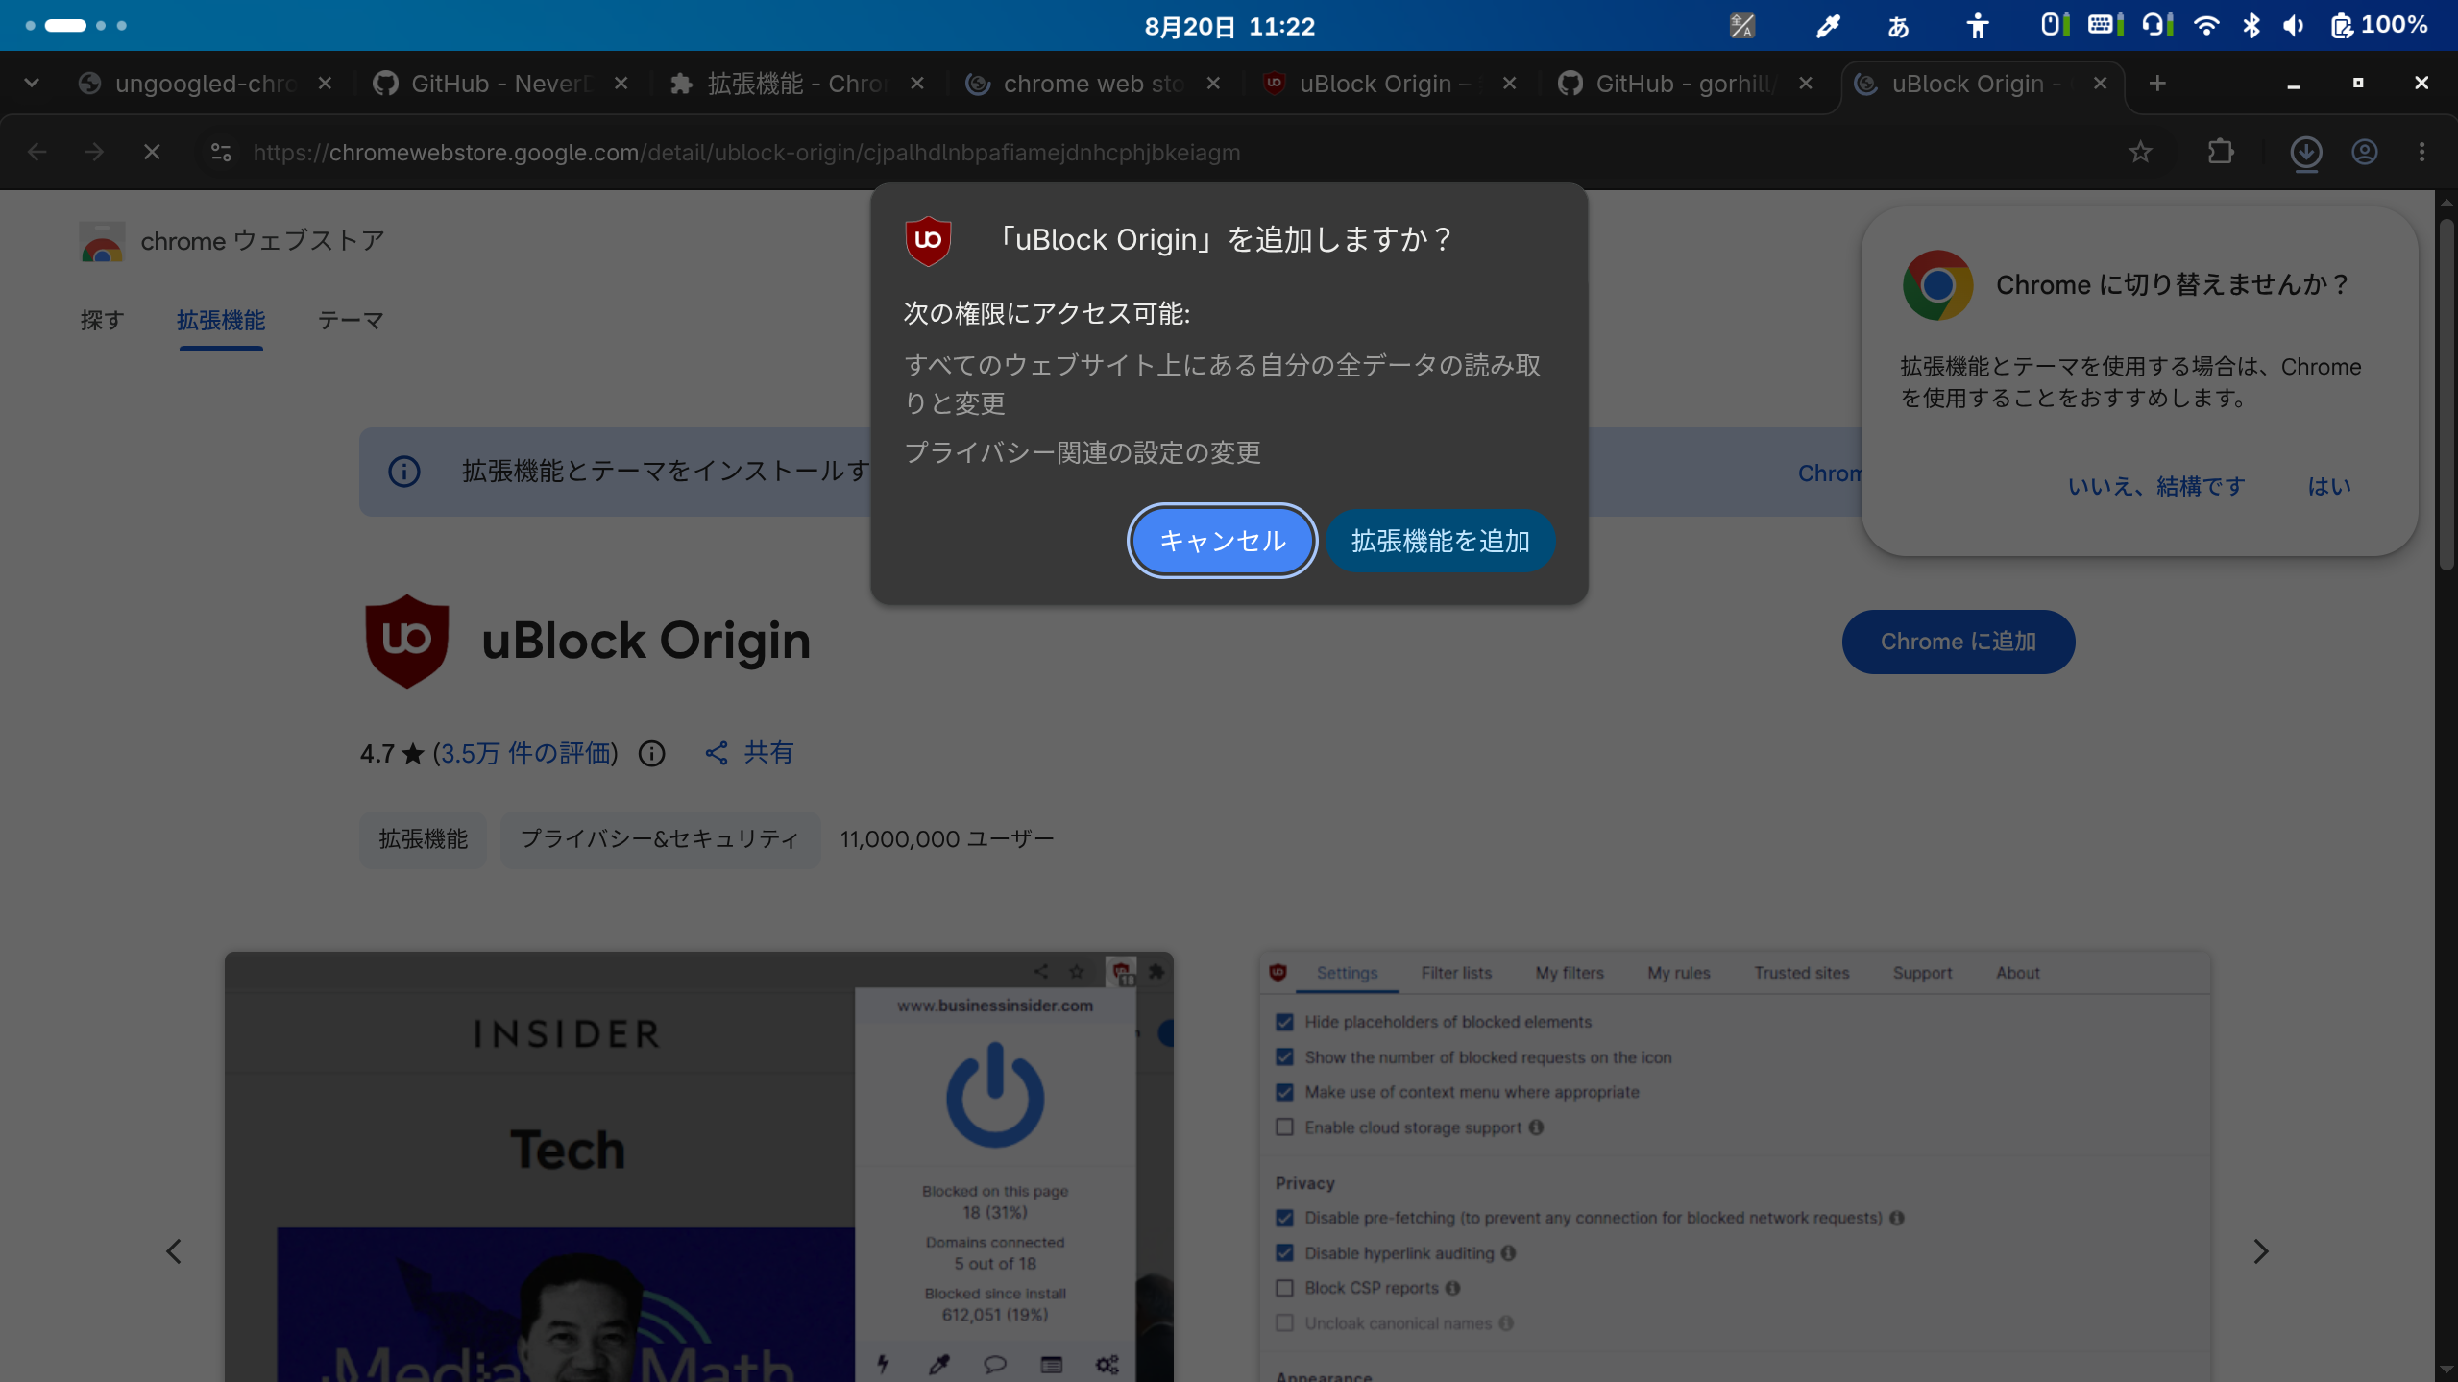Open the profile avatar icon
The image size is (2458, 1382).
[x=2364, y=152]
